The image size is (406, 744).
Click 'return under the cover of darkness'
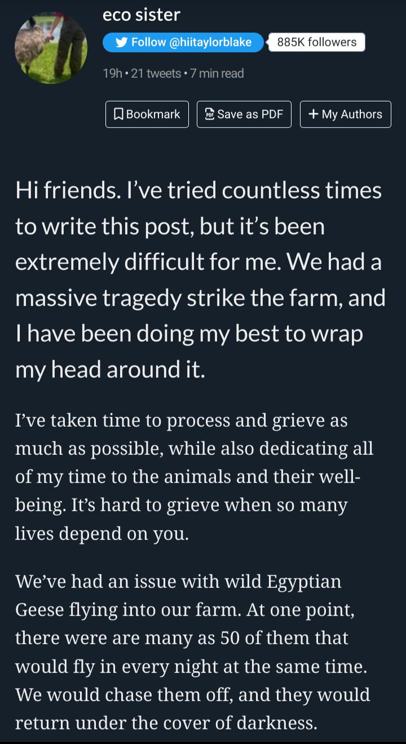pos(165,723)
